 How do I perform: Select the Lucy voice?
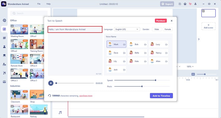(158, 44)
